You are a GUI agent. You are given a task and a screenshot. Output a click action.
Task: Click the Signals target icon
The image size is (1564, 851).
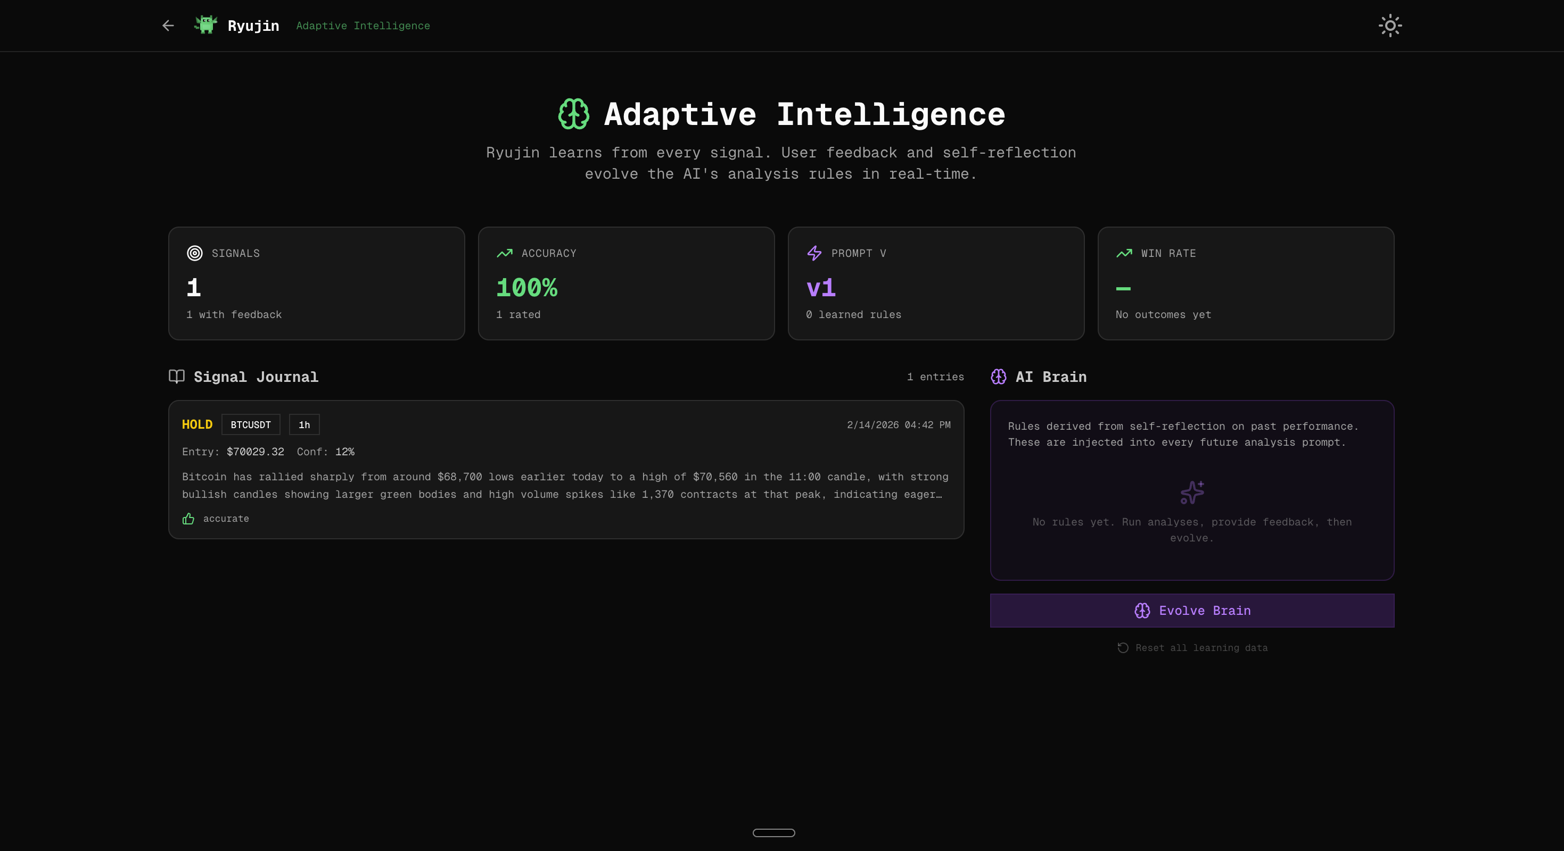(194, 254)
